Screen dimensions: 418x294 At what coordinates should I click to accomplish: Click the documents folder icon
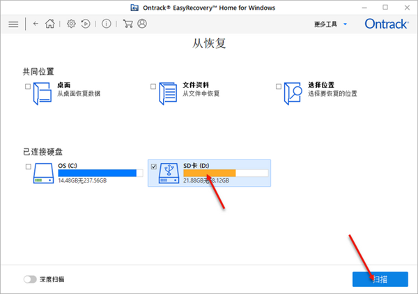pos(168,93)
